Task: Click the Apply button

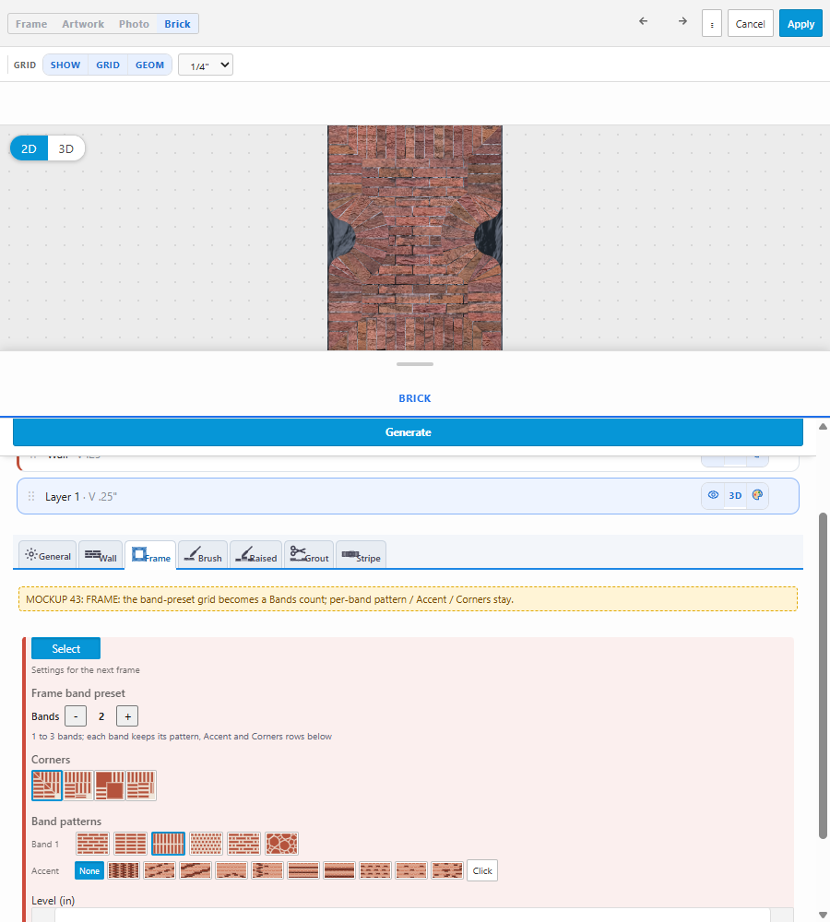Action: pos(800,24)
